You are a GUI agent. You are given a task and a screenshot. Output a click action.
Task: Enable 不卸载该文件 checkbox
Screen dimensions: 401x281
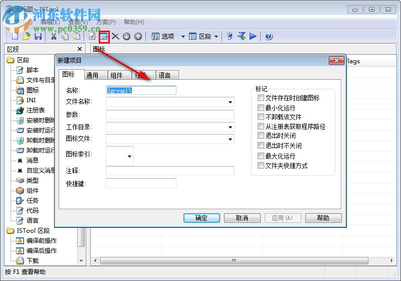(261, 117)
